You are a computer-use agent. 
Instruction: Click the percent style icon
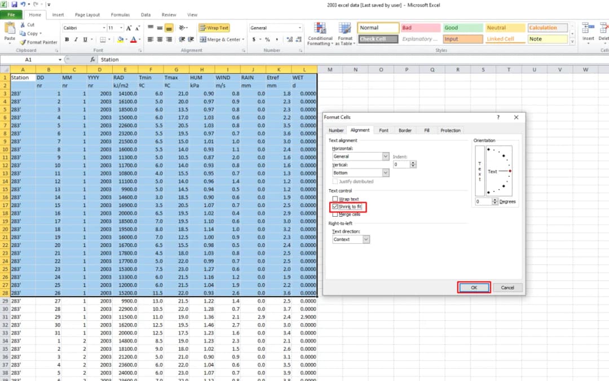(x=267, y=39)
